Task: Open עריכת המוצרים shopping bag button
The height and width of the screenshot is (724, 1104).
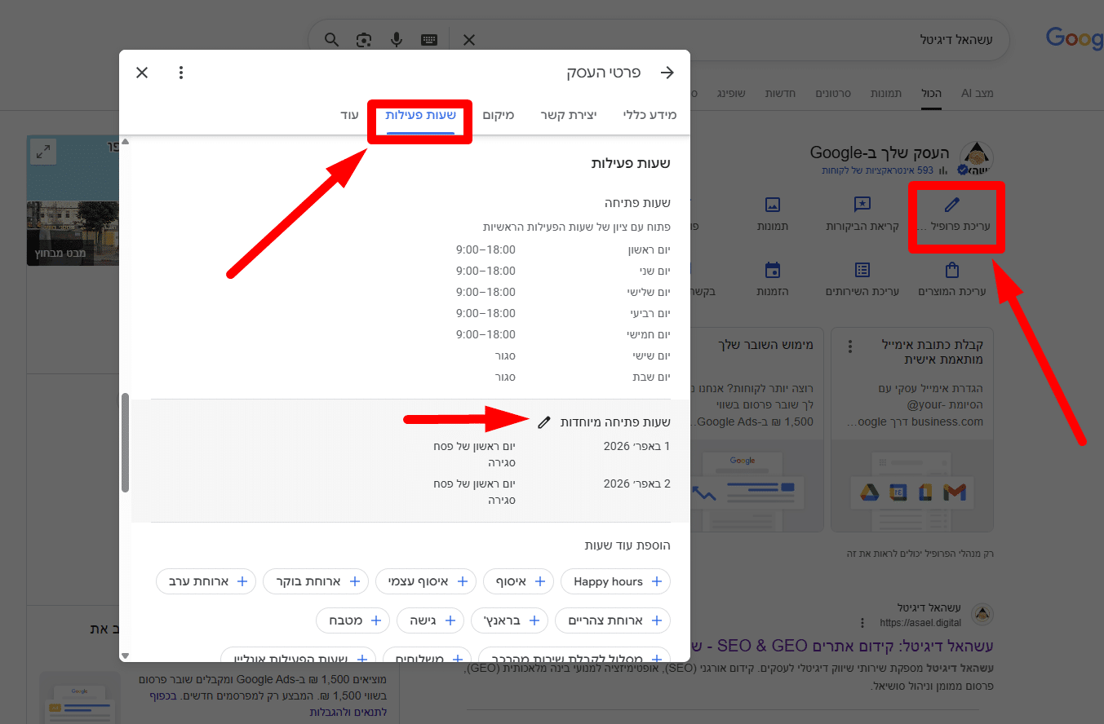Action: pos(951,279)
